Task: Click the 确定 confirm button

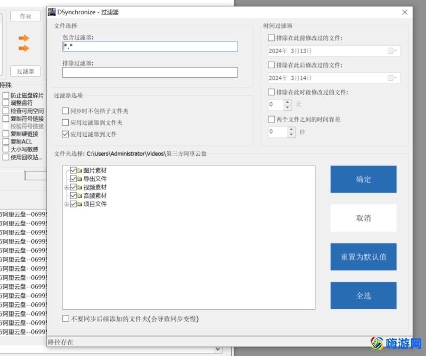Action: pyautogui.click(x=363, y=179)
